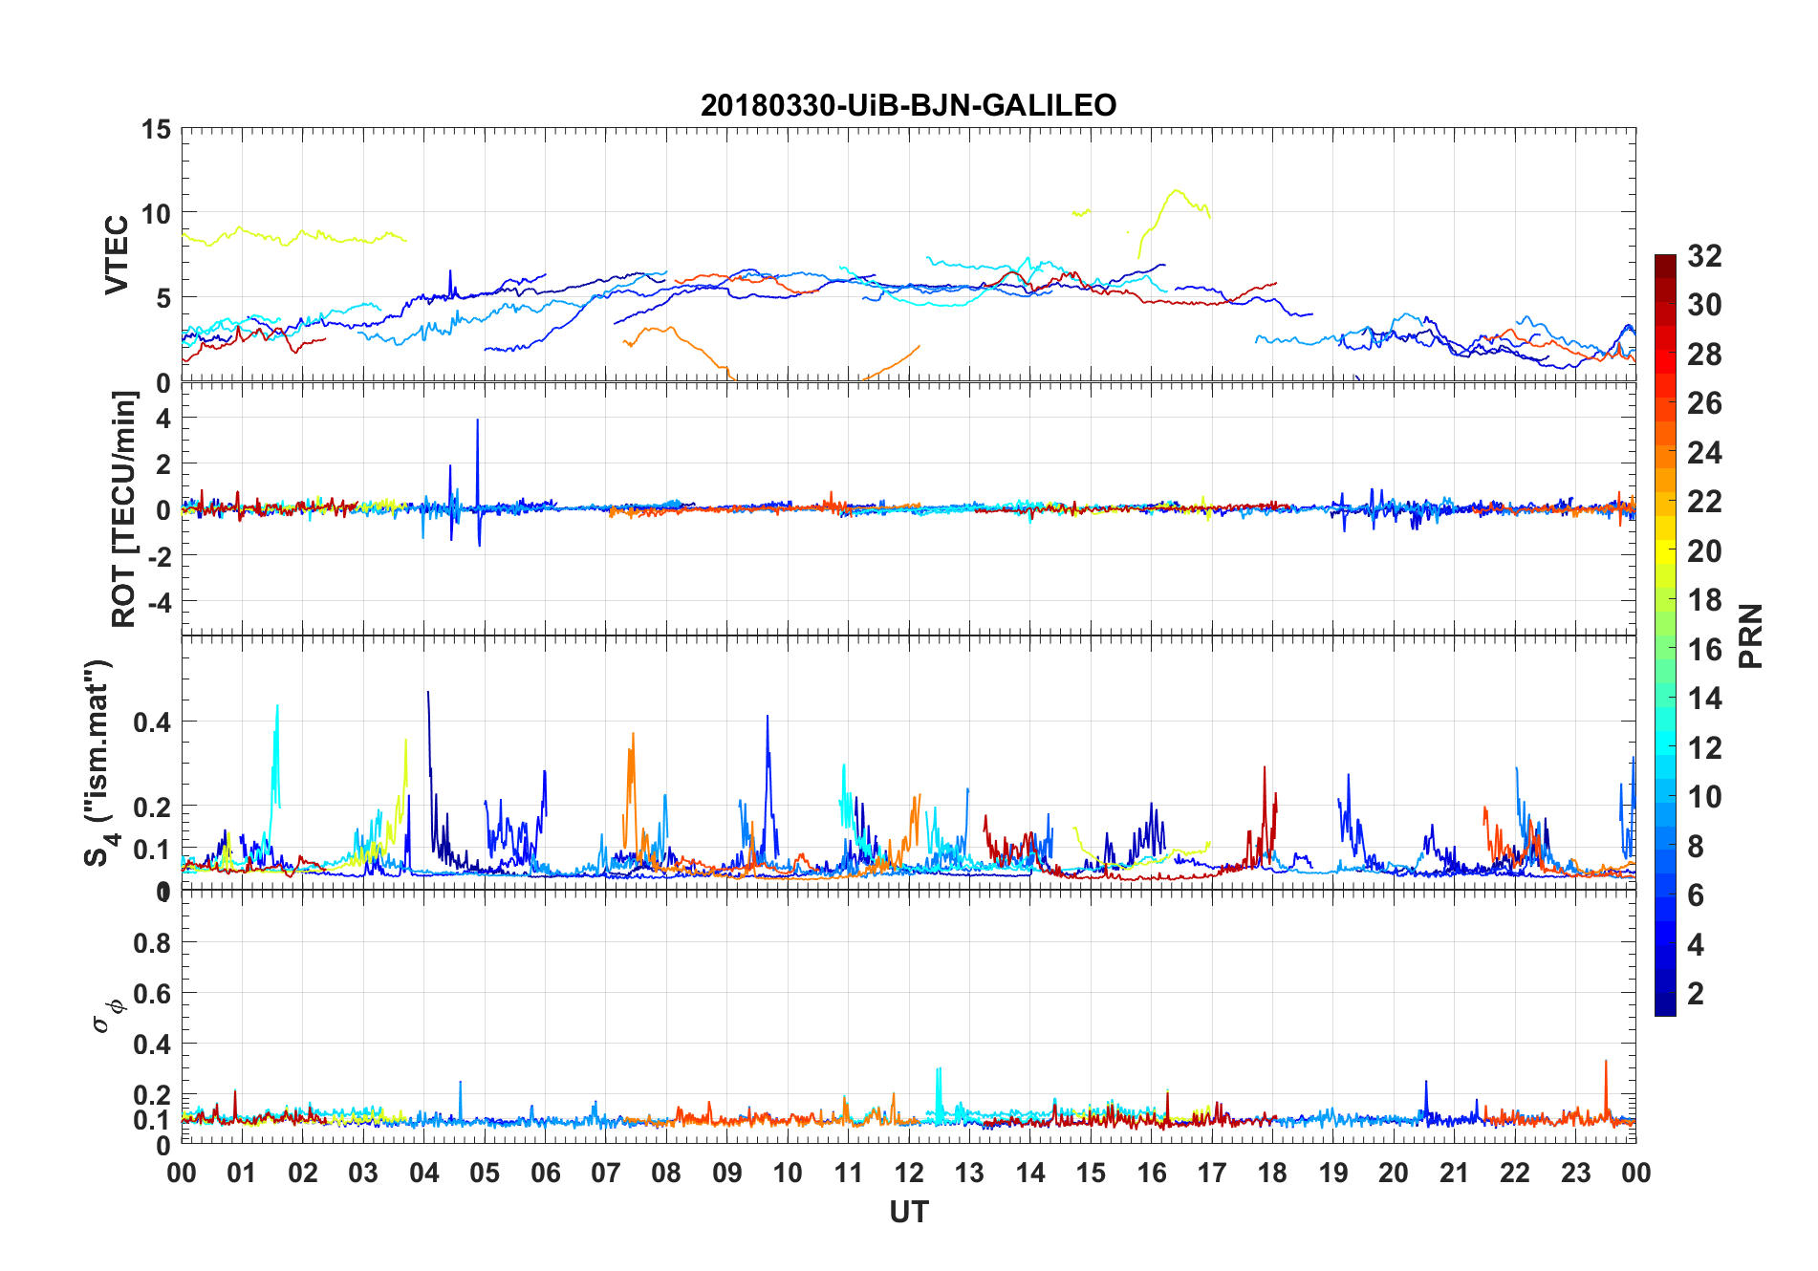Select the "03" UT axis tick label
Viewport: 1818px width, 1271px height.
[363, 1173]
